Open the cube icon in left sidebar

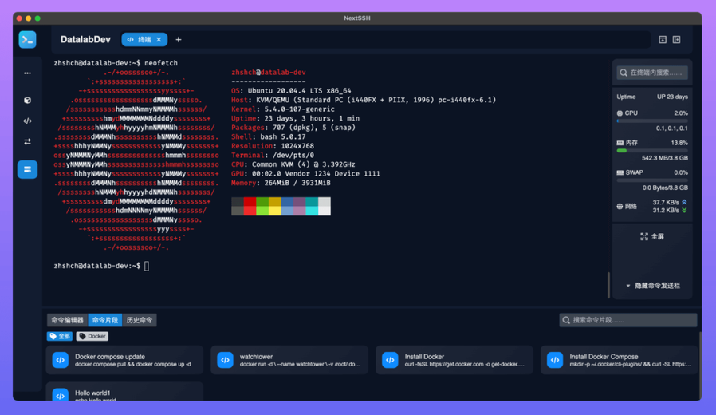pos(27,101)
